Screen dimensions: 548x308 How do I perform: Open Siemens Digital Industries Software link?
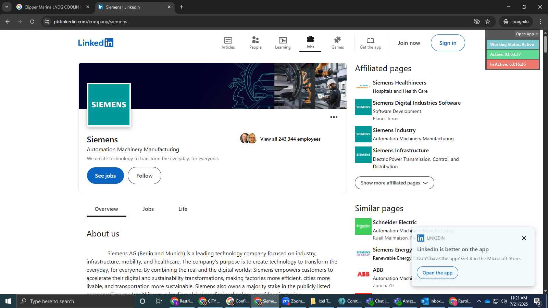pos(416,103)
